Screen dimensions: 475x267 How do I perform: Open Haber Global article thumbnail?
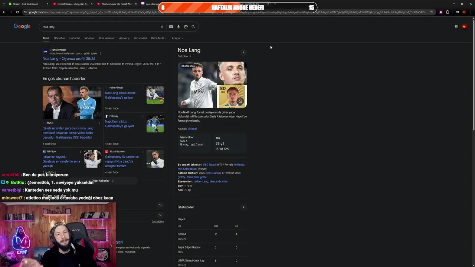155,95
